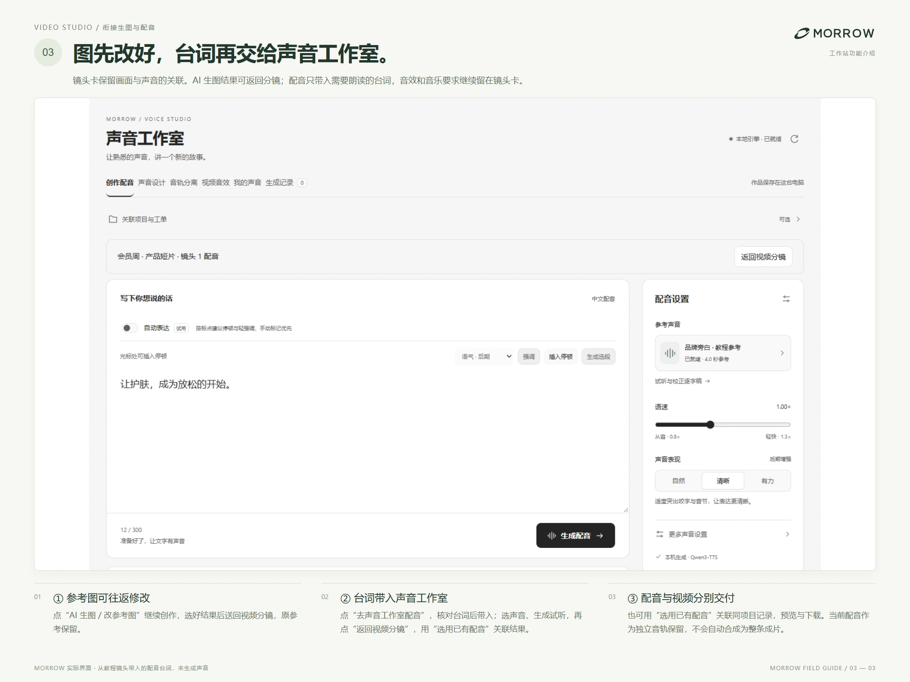Switch to the 视频音效 tab
The height and width of the screenshot is (682, 910).
click(216, 183)
